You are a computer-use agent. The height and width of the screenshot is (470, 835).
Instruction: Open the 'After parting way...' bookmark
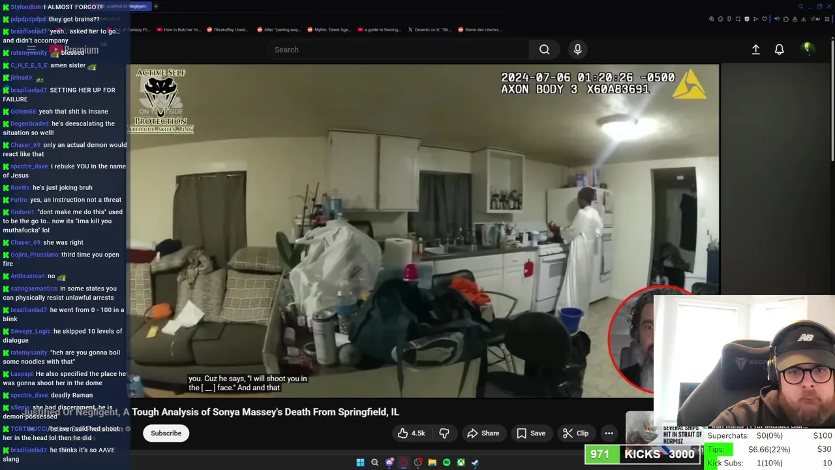(x=278, y=29)
